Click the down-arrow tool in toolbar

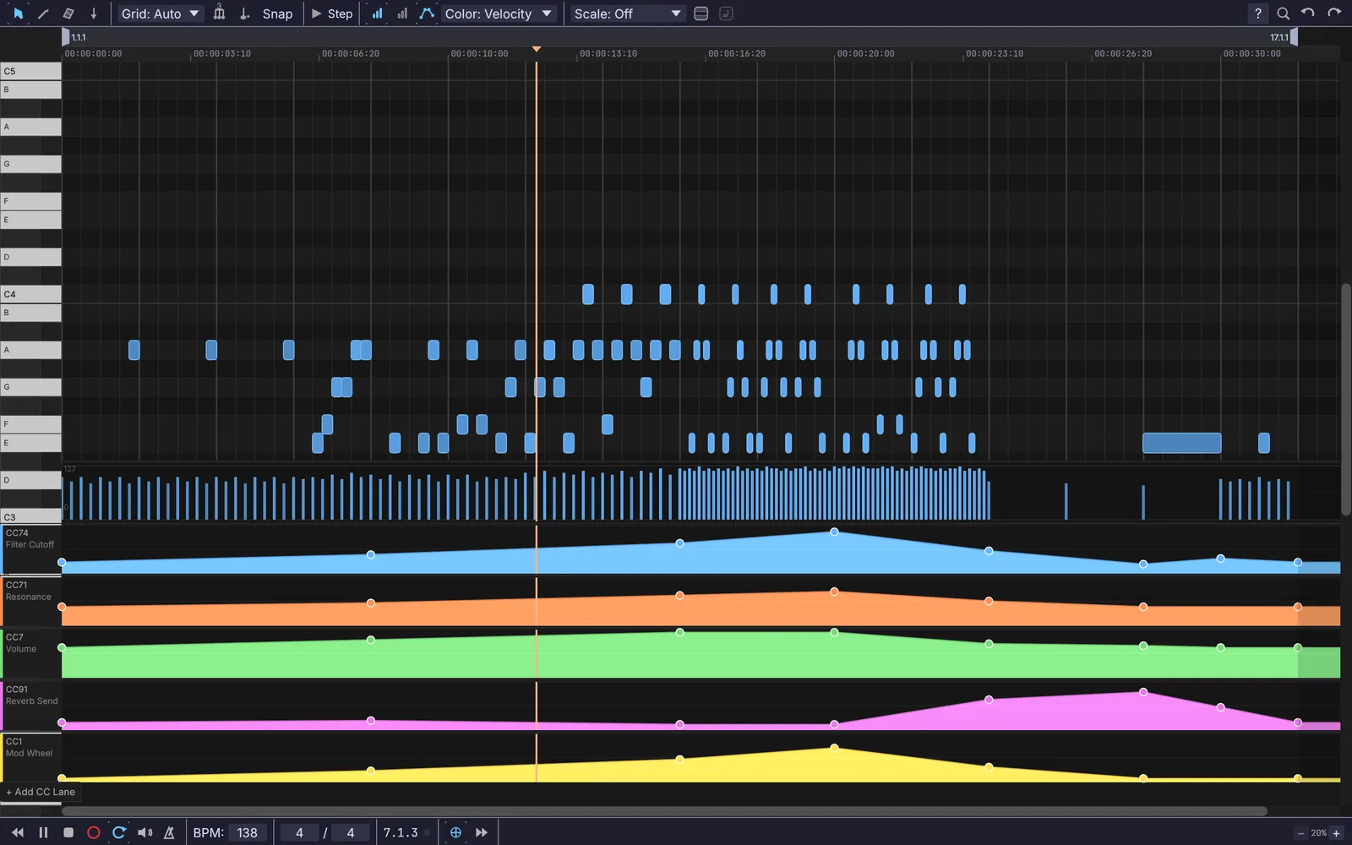tap(94, 14)
